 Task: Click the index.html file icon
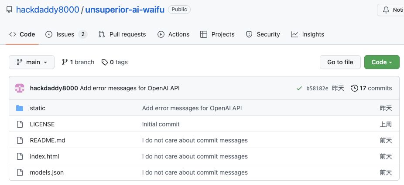[20, 156]
